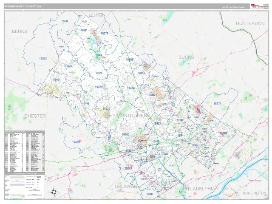This screenshot has height=204, width=272.
Task: Click ZIP code 18073 label
Action: coord(104,33)
